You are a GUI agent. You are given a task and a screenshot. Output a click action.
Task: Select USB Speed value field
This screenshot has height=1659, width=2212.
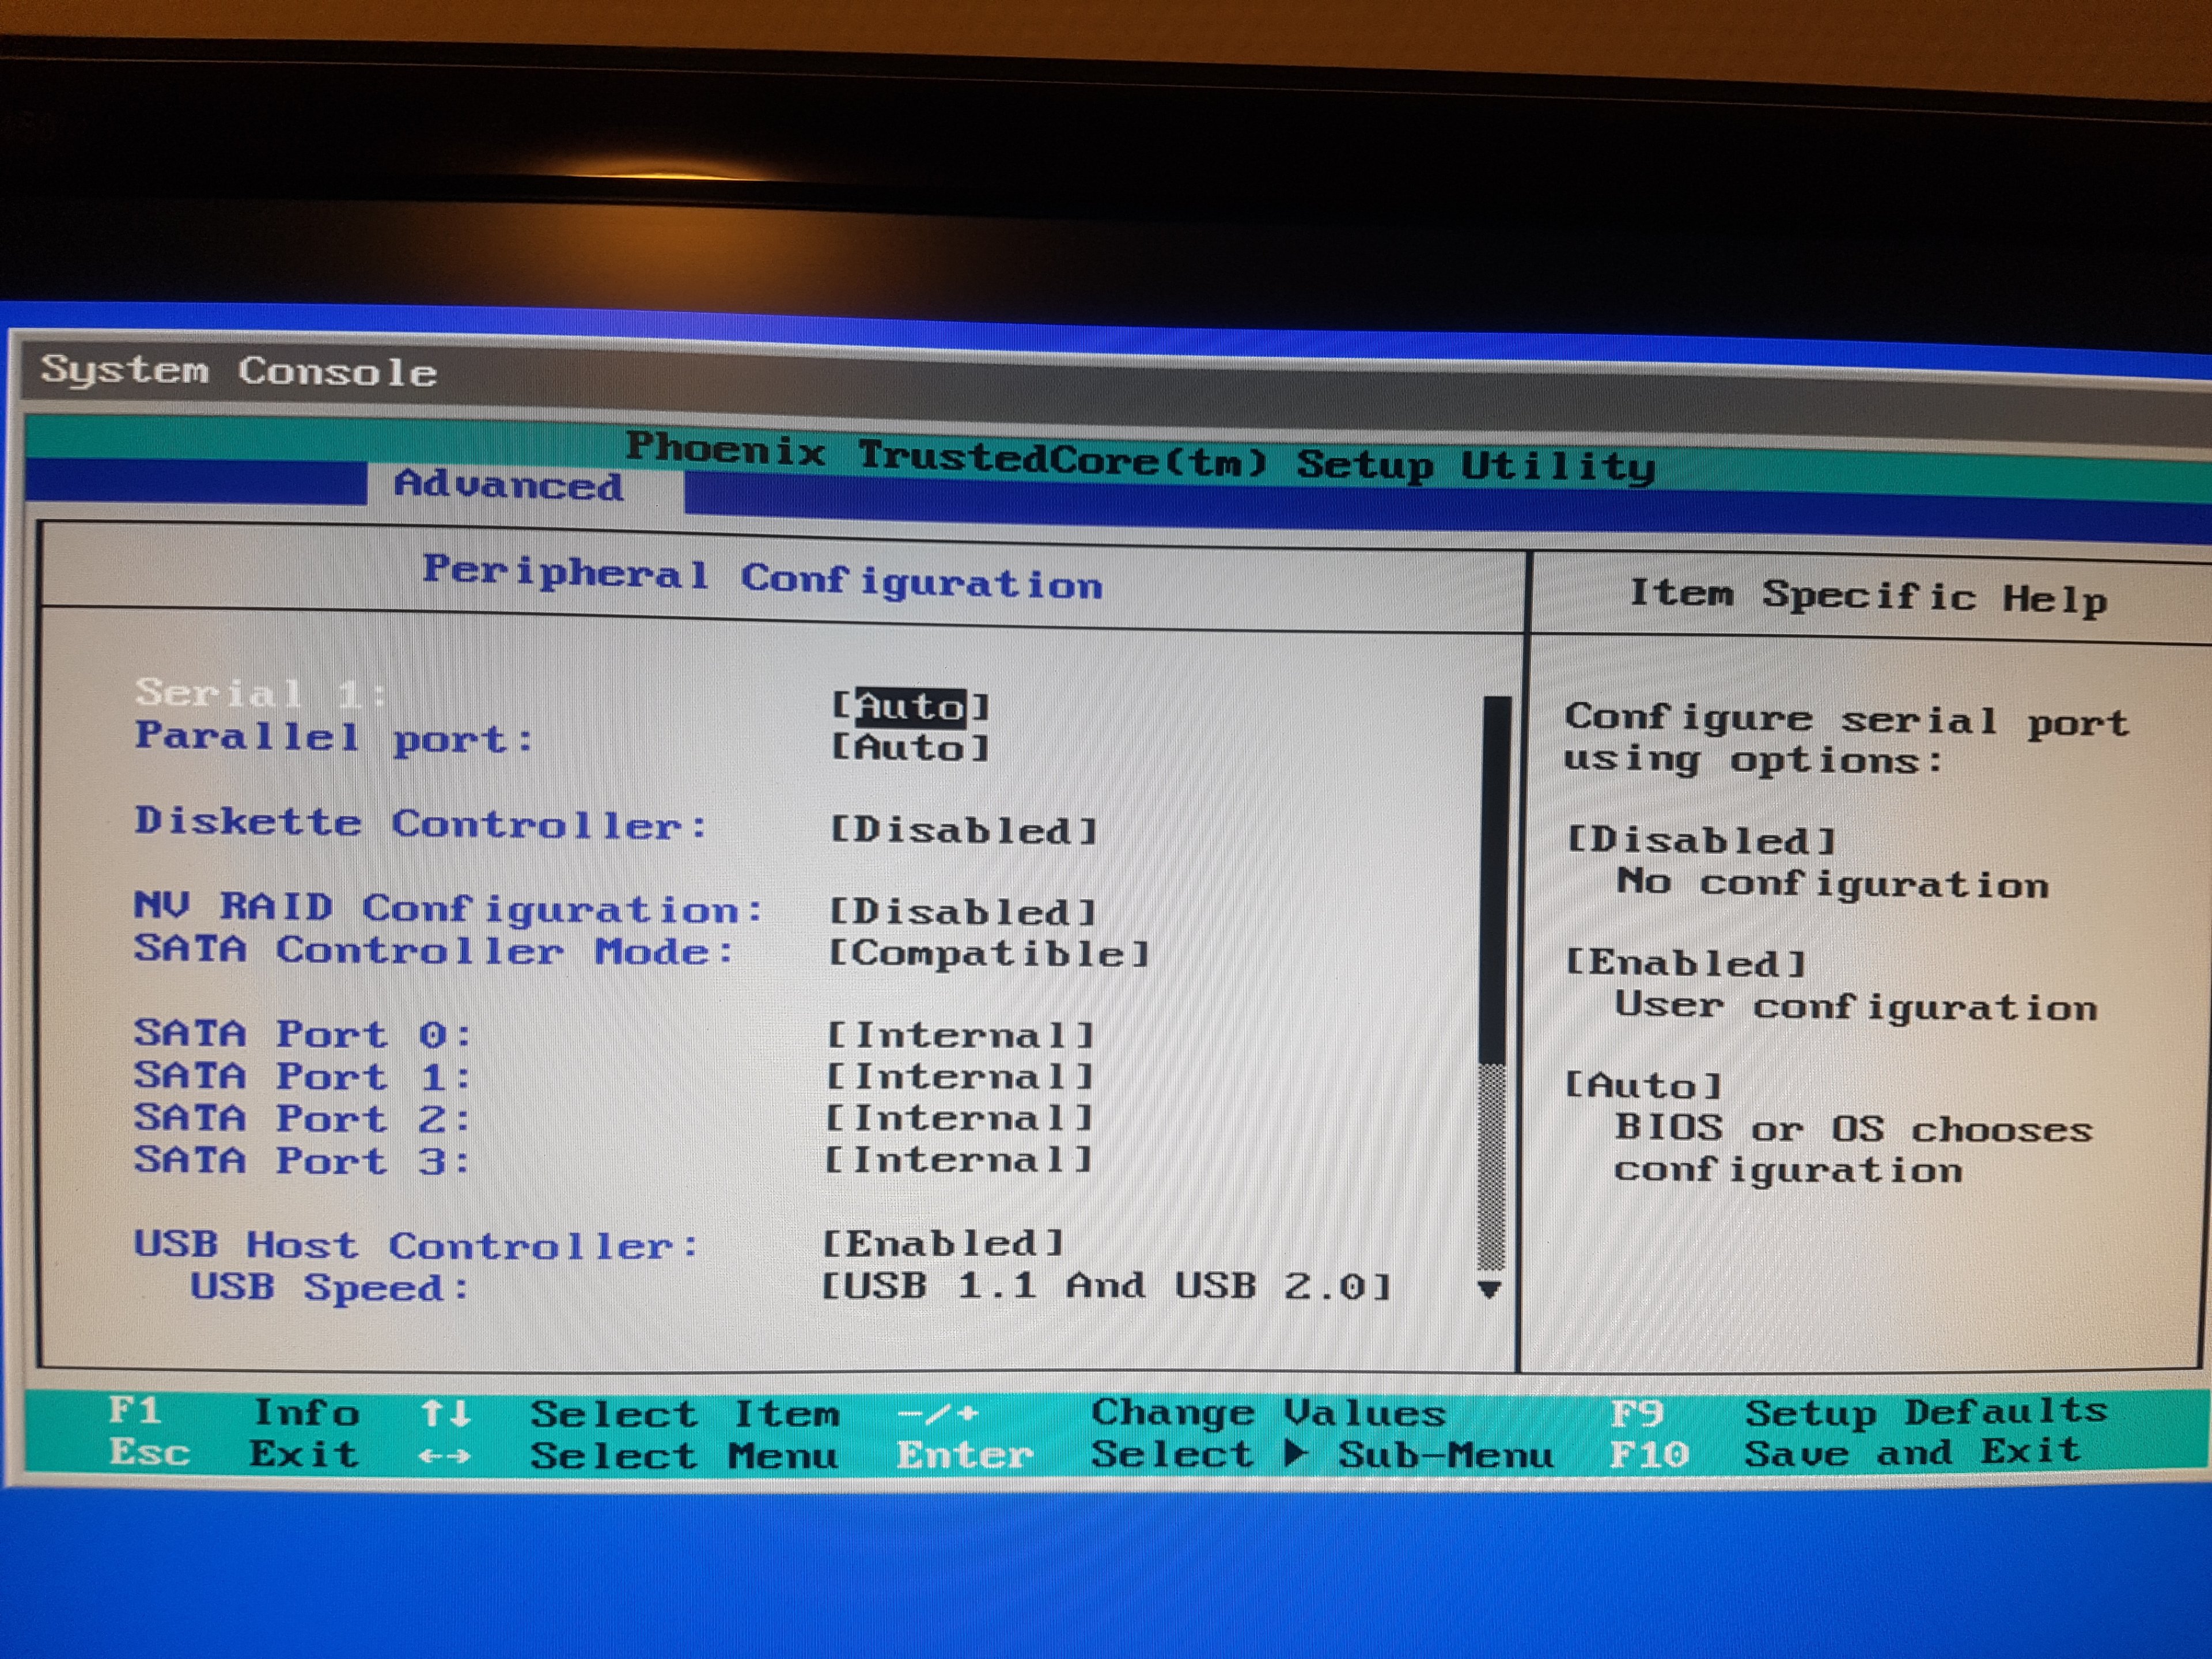(x=1106, y=1285)
